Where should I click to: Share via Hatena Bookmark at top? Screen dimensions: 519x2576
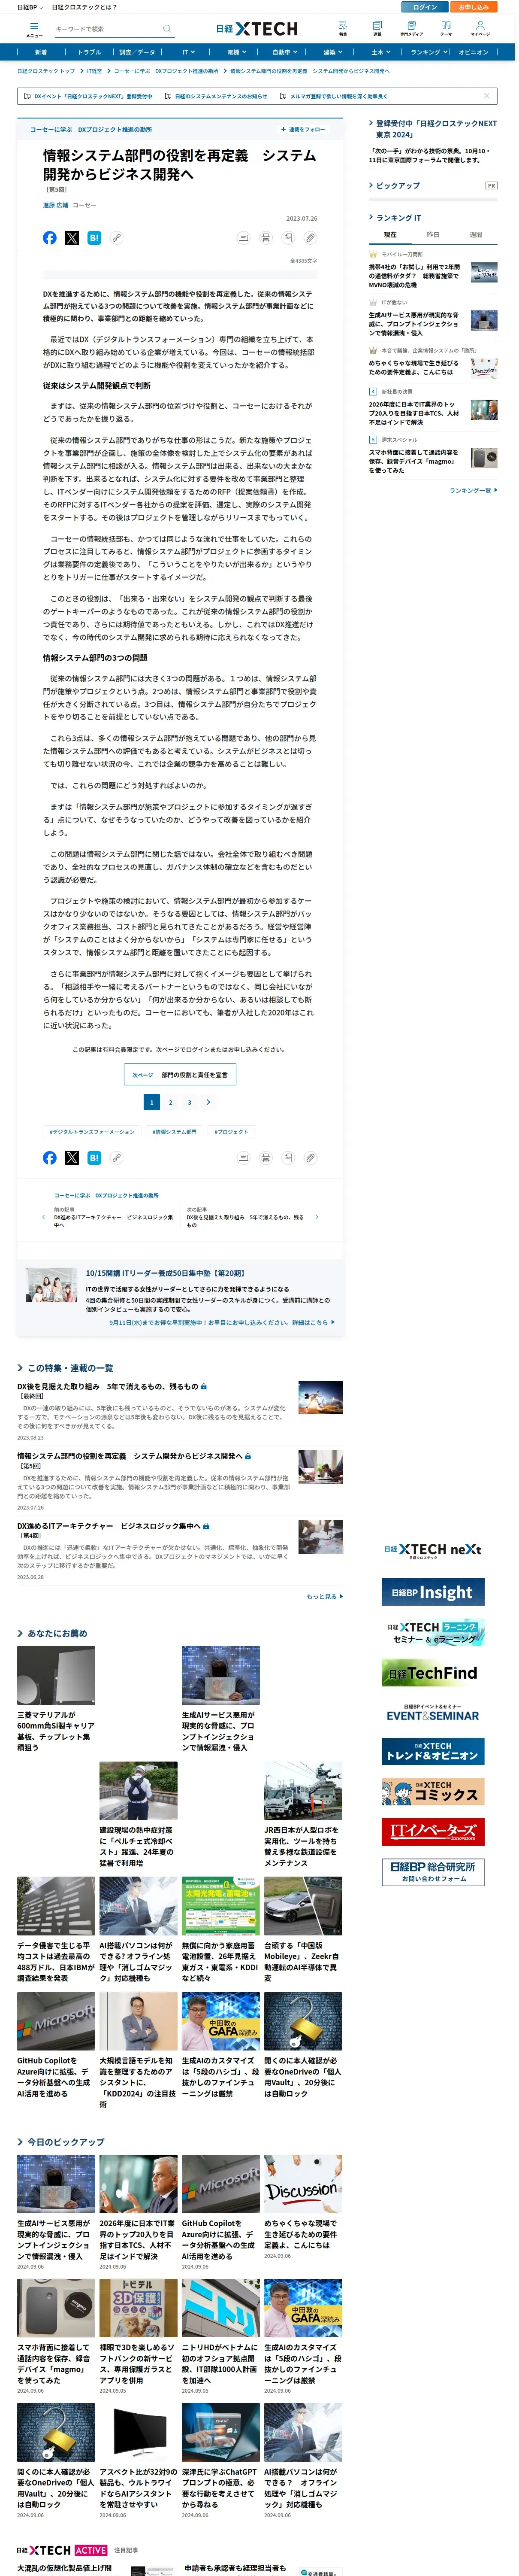coord(94,238)
